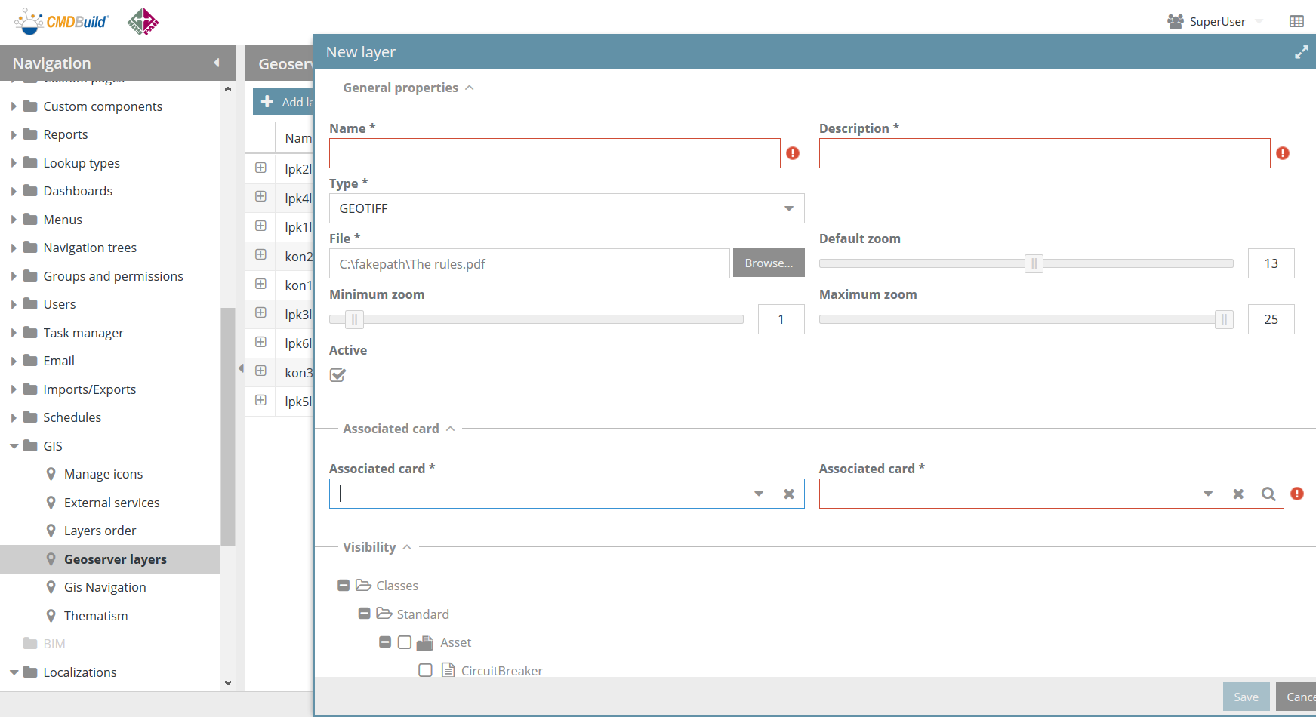
Task: Click the Browse... file button
Action: click(x=769, y=263)
